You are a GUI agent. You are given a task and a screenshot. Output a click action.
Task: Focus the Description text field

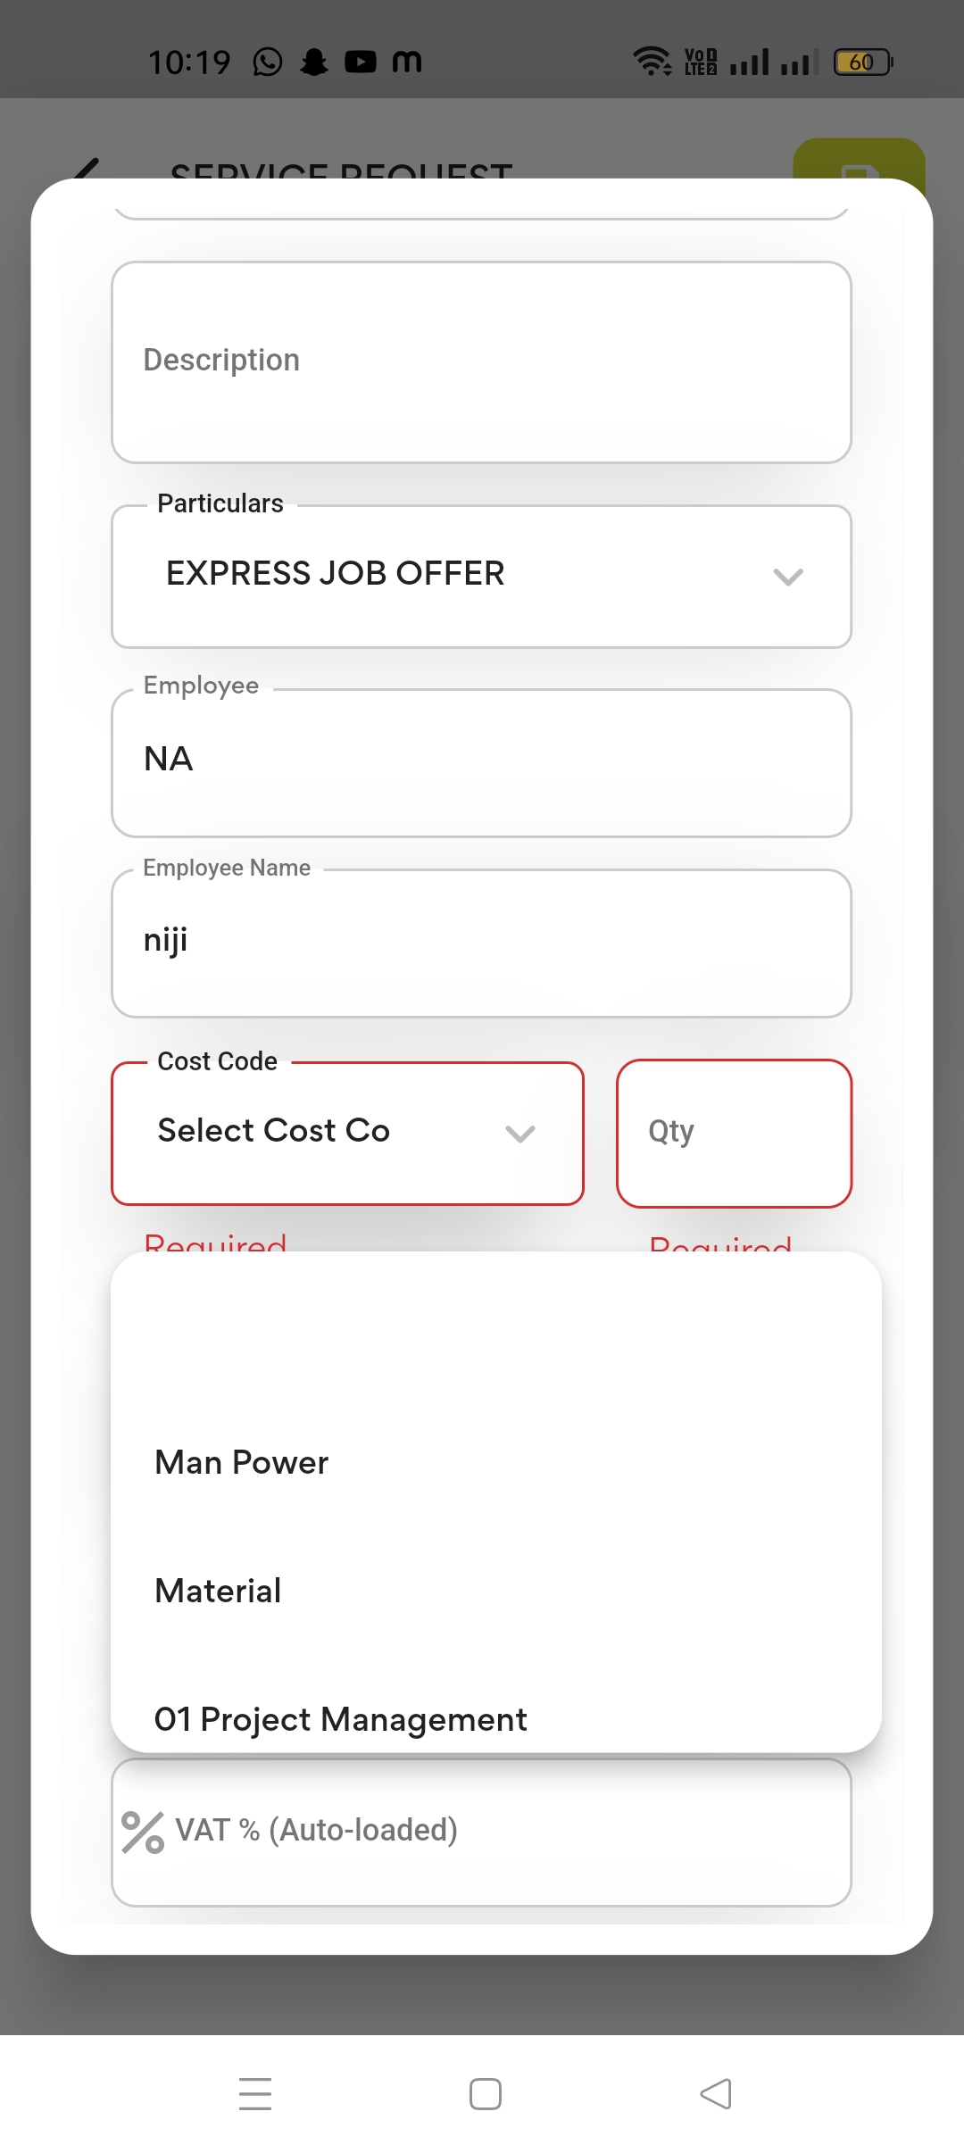481,362
